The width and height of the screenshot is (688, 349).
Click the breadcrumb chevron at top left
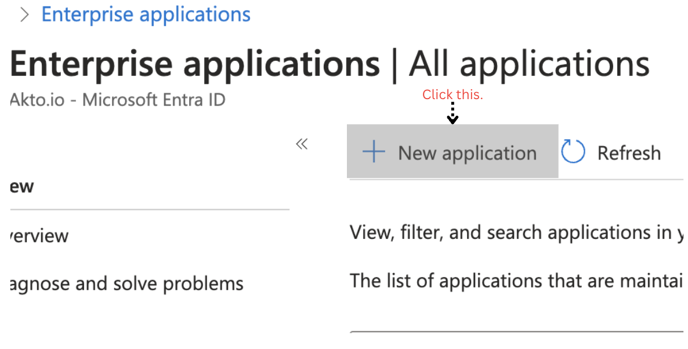pyautogui.click(x=23, y=14)
